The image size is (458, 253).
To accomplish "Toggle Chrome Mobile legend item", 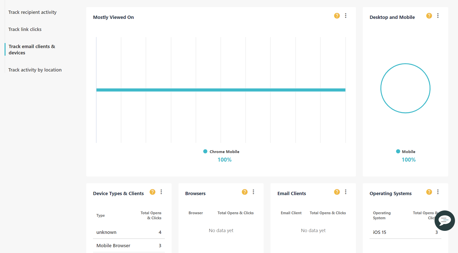I will (221, 152).
